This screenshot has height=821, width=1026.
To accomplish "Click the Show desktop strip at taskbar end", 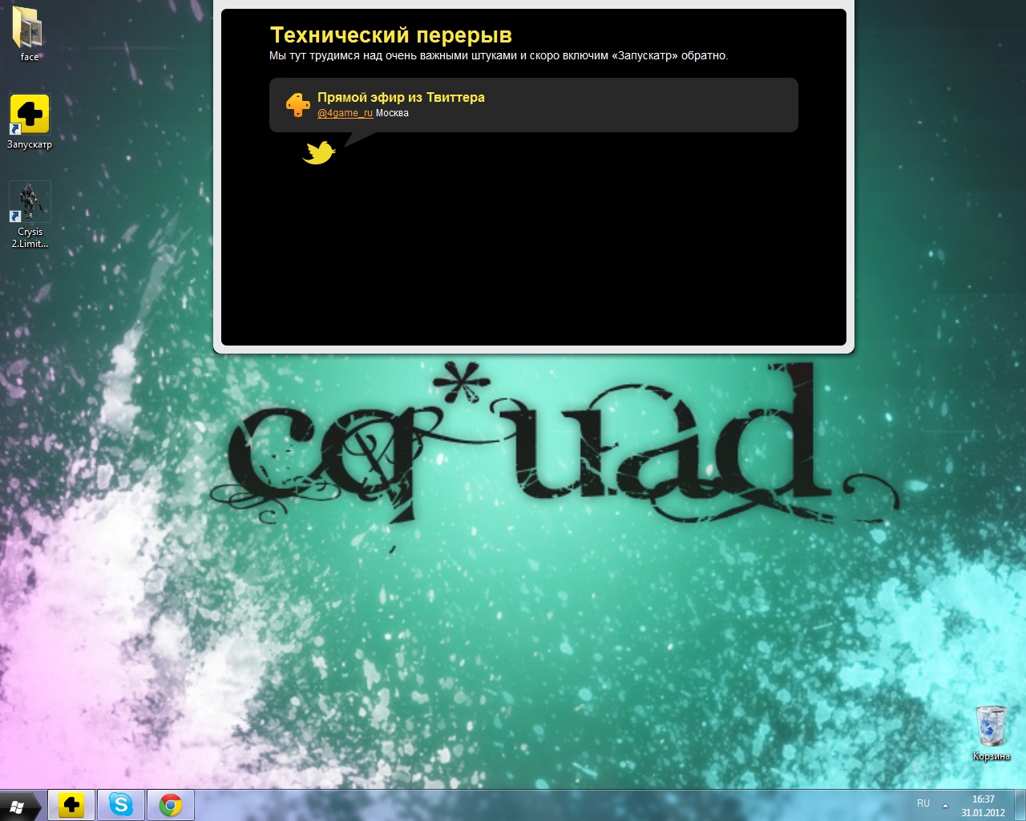I will 1020,805.
